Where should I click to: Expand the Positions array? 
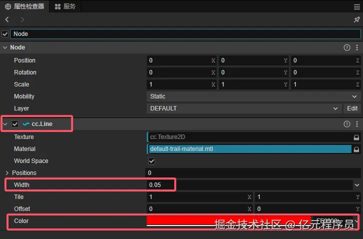(x=7, y=173)
